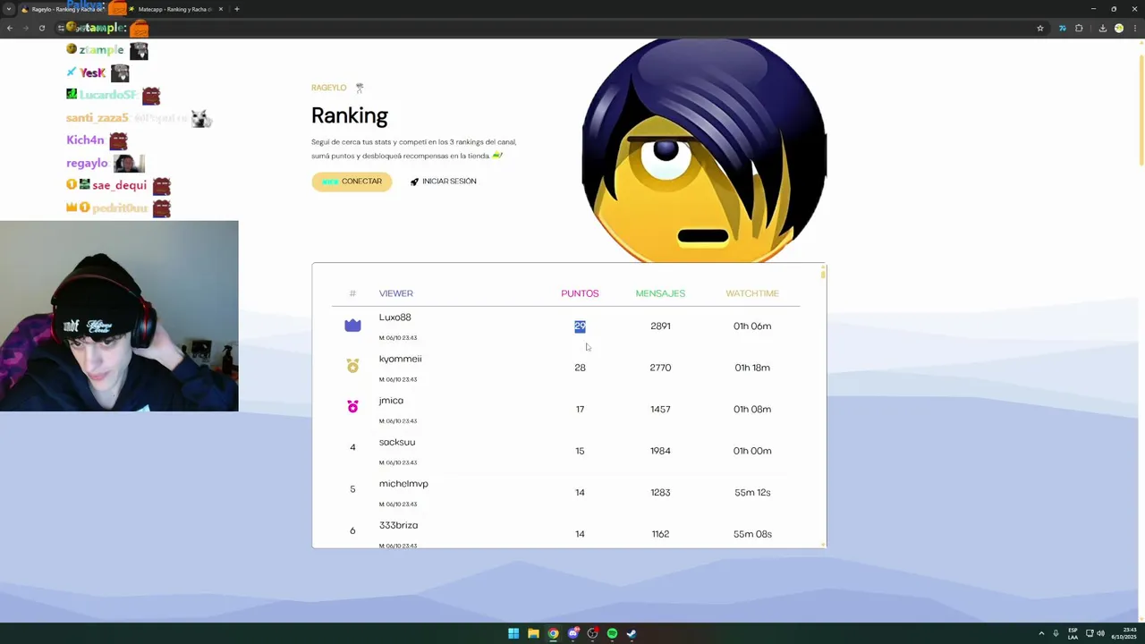Open the tab search dropdown

pos(9,9)
